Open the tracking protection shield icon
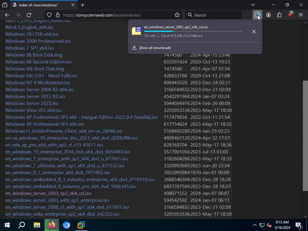The image size is (308, 231). pyautogui.click(x=49, y=15)
